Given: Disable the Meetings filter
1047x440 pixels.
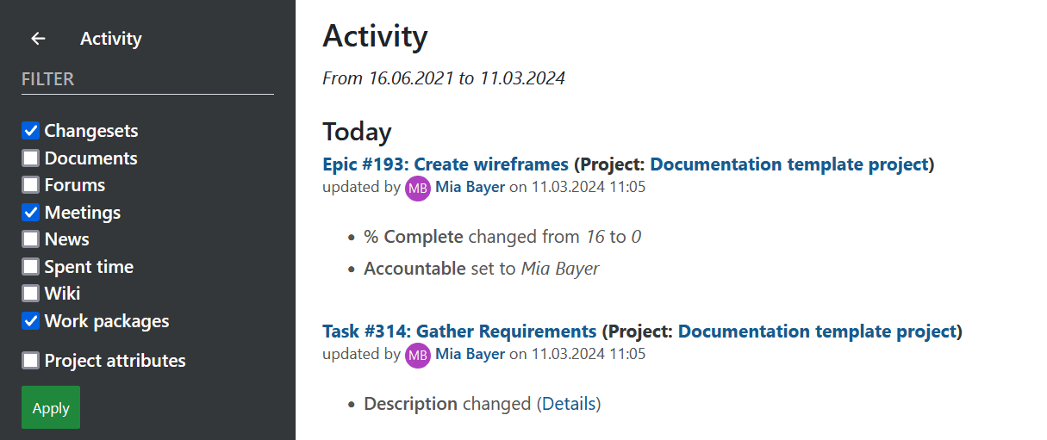Looking at the screenshot, I should [31, 213].
